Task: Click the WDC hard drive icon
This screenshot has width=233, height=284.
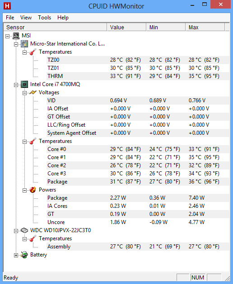Action: [x=24, y=230]
